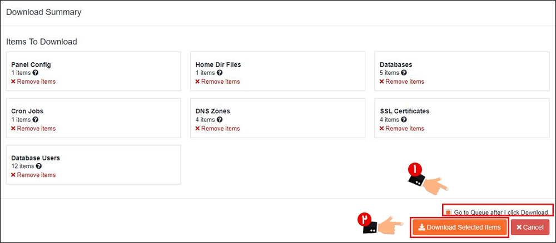Click the question mark icon for Databases
This screenshot has height=243, width=556.
[x=404, y=73]
